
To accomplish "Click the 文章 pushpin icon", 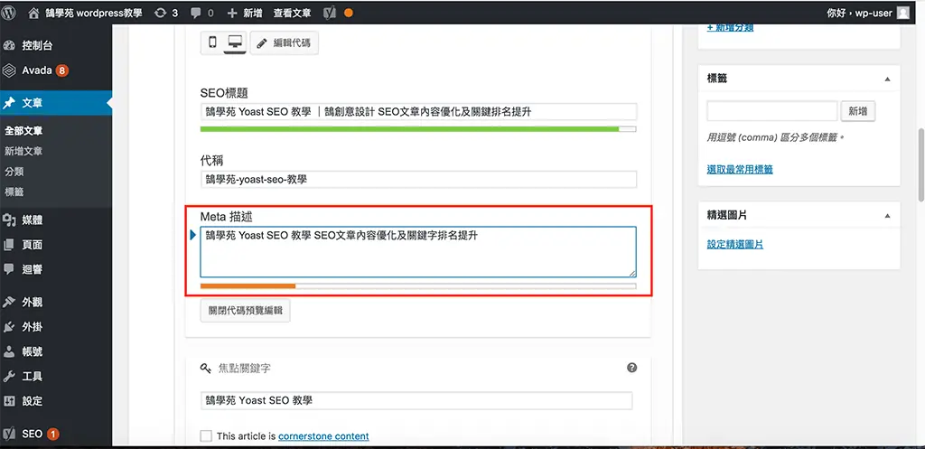I will (9, 103).
